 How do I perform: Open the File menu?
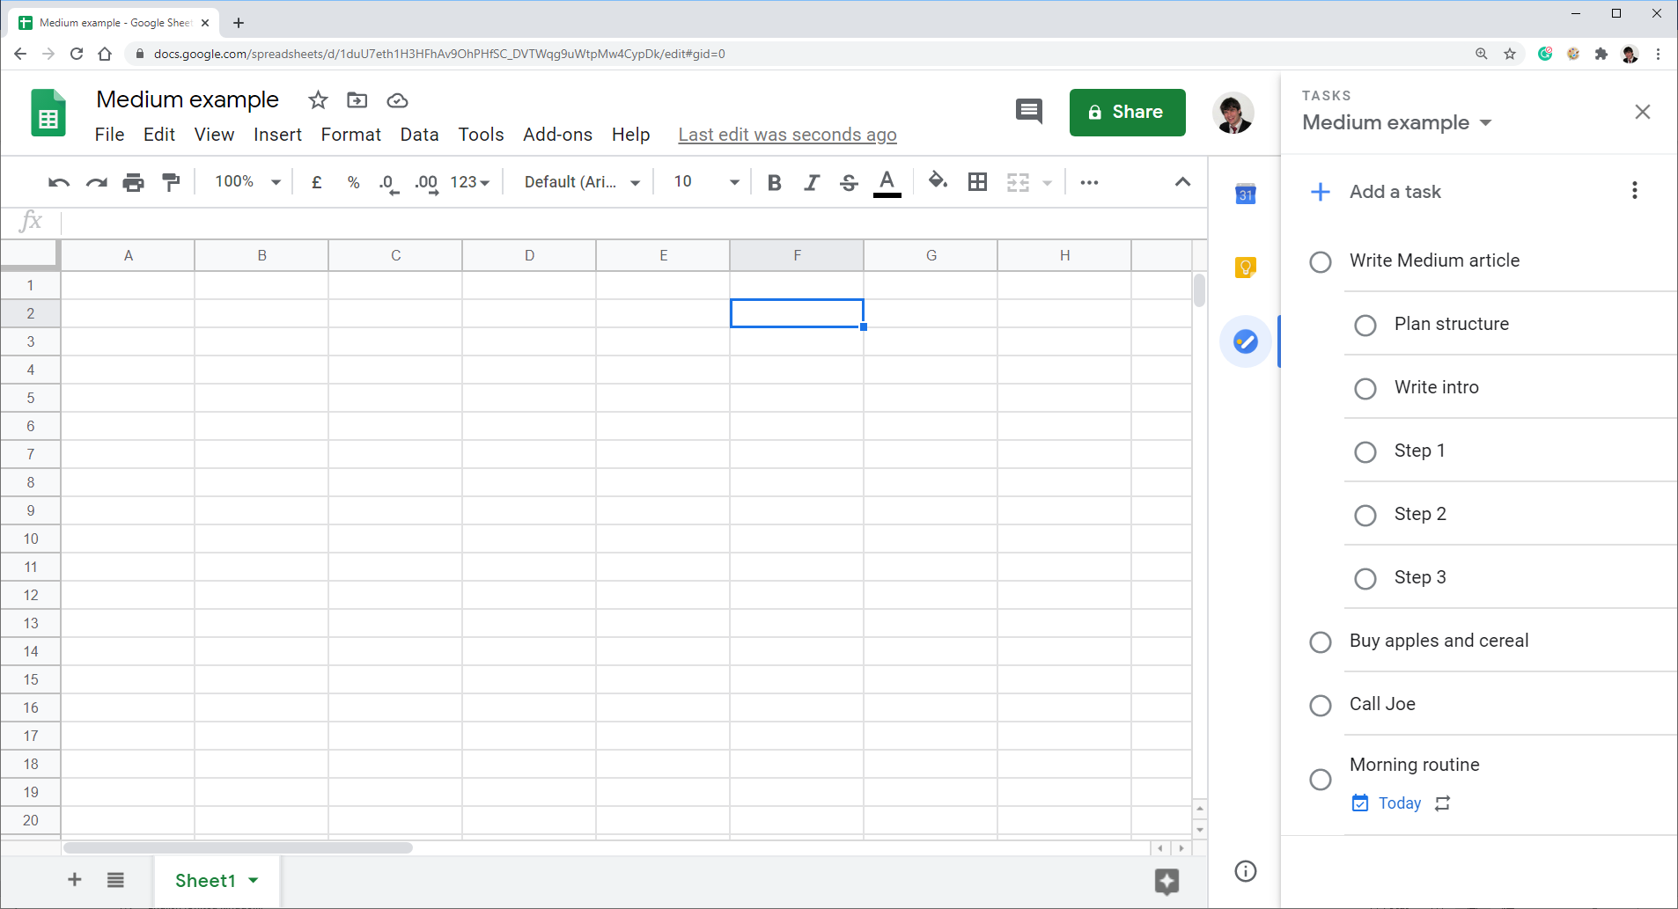click(x=109, y=135)
